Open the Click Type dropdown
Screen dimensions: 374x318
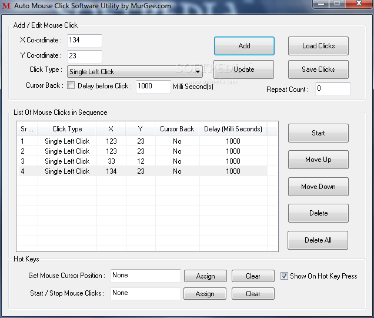point(135,72)
